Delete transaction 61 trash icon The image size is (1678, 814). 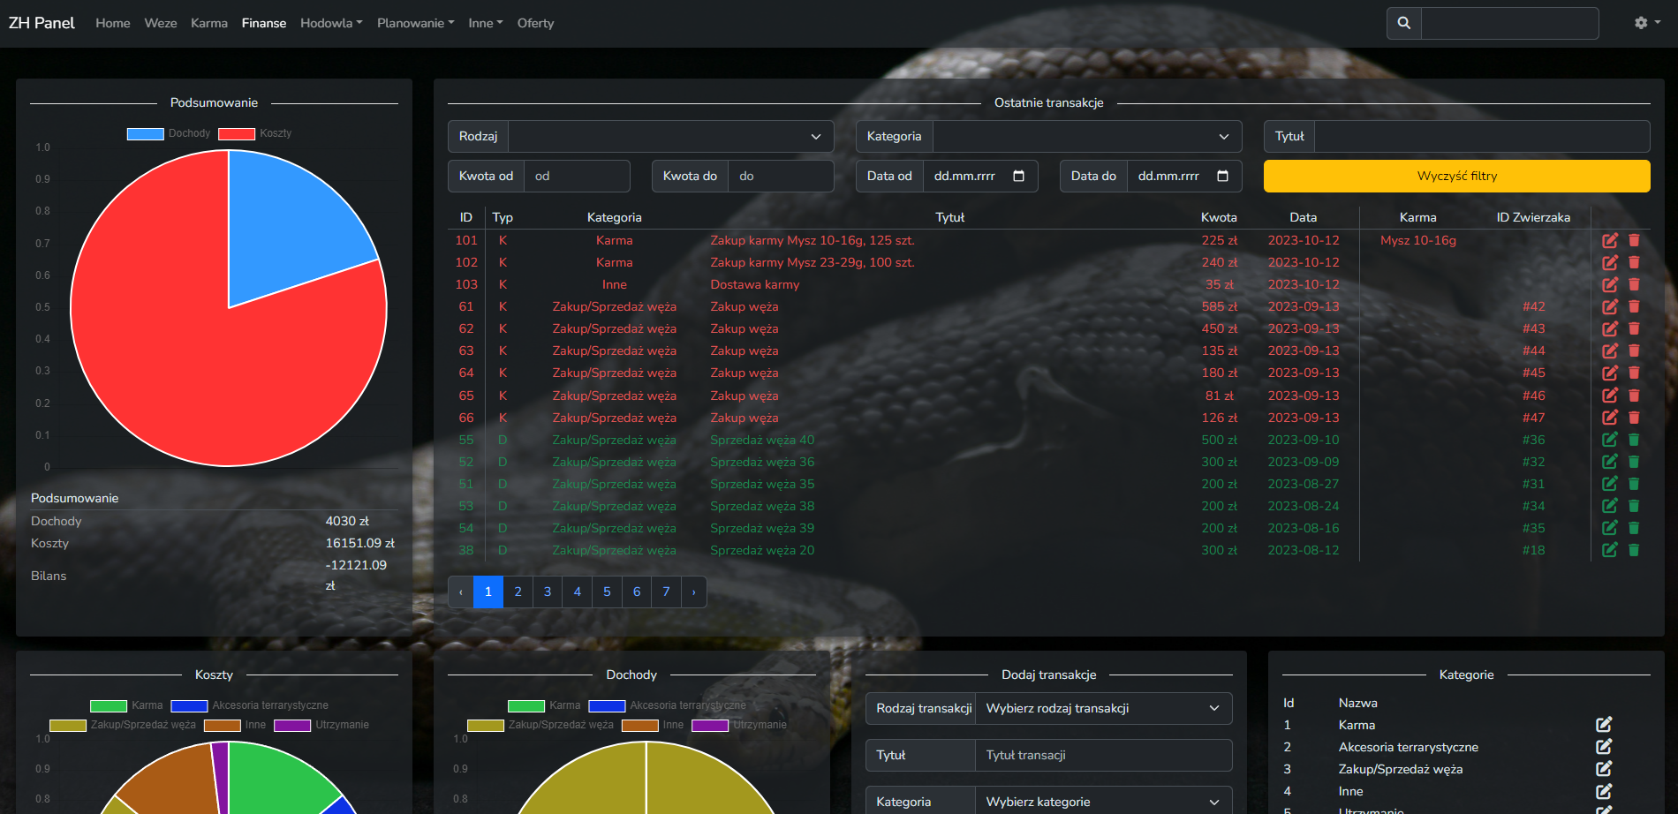(x=1634, y=306)
